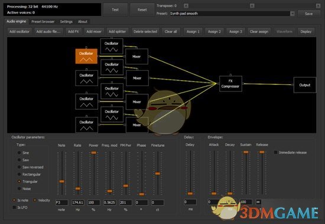Select the topmost sine-wave Oscillator node
This screenshot has height=224, width=325.
coord(112,46)
